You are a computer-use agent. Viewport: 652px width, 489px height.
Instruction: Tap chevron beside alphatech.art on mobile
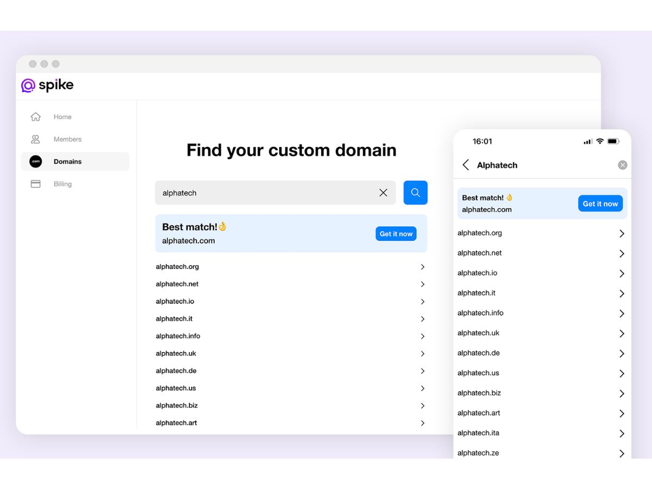point(622,414)
